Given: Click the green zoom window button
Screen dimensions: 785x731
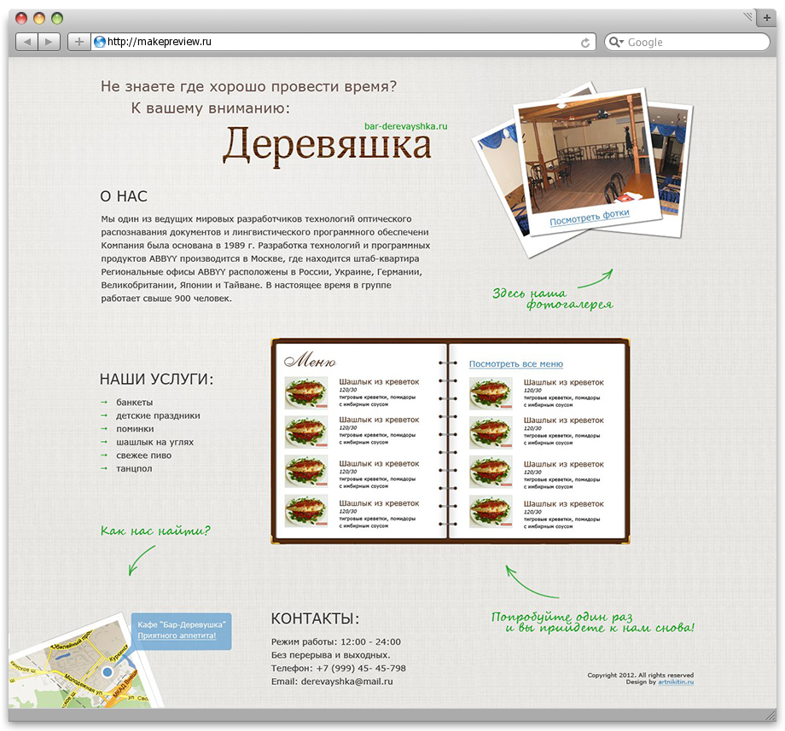Looking at the screenshot, I should [x=57, y=19].
